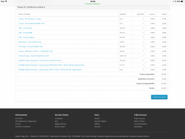Open Il Mio Account footer link
This screenshot has width=185, height=139.
click(139, 118)
